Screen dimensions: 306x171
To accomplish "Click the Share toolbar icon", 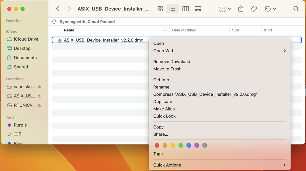I will (241, 9).
